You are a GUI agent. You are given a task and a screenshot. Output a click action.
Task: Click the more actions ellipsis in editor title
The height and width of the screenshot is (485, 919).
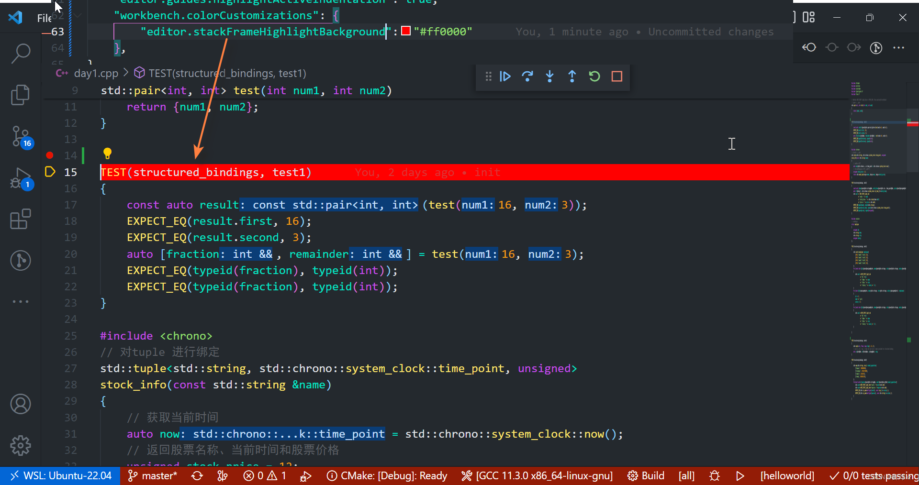click(x=899, y=47)
